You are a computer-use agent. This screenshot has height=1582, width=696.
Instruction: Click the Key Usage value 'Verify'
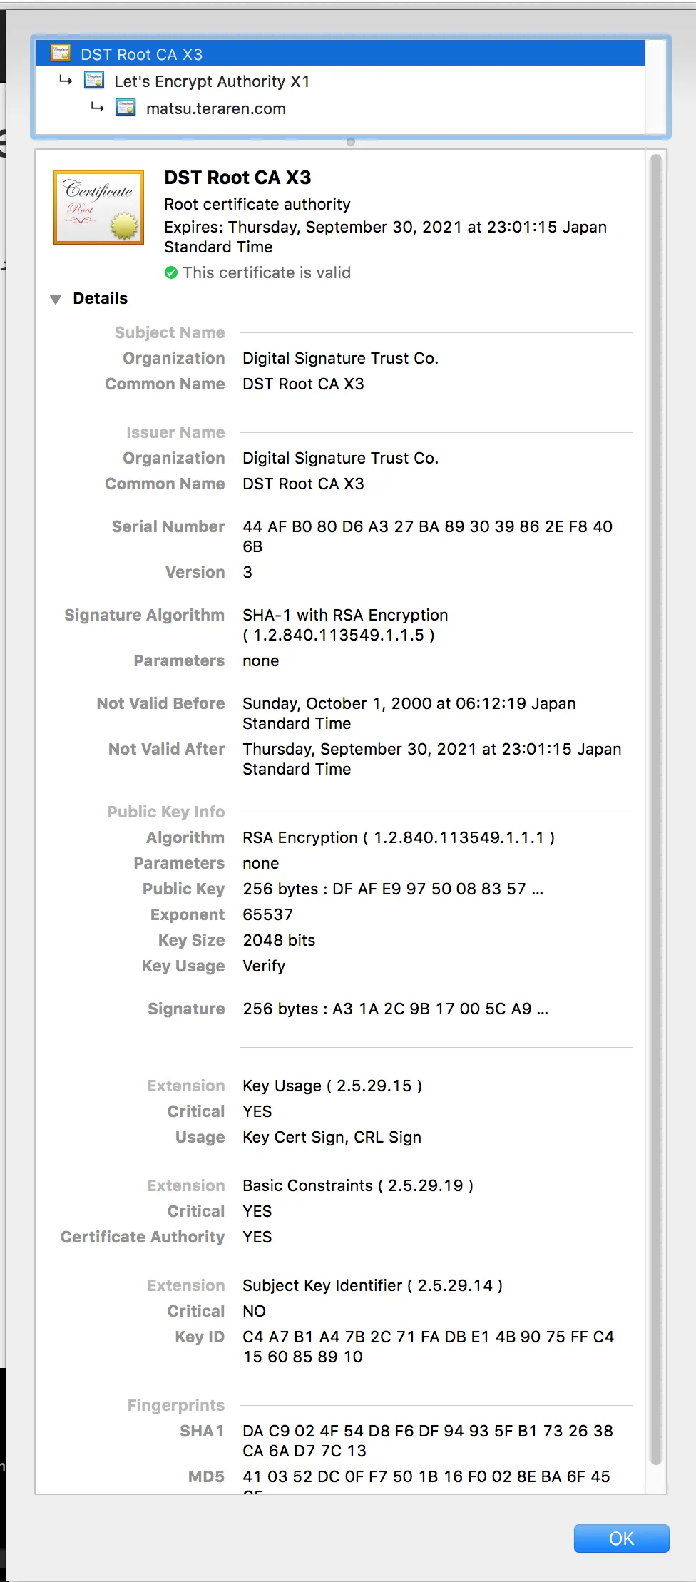pos(264,966)
